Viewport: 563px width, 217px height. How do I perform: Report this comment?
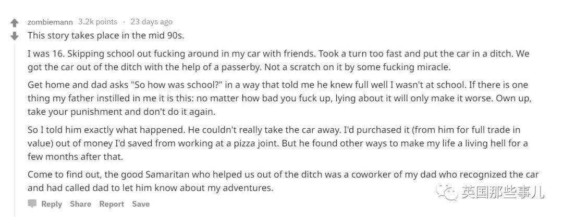tap(112, 204)
